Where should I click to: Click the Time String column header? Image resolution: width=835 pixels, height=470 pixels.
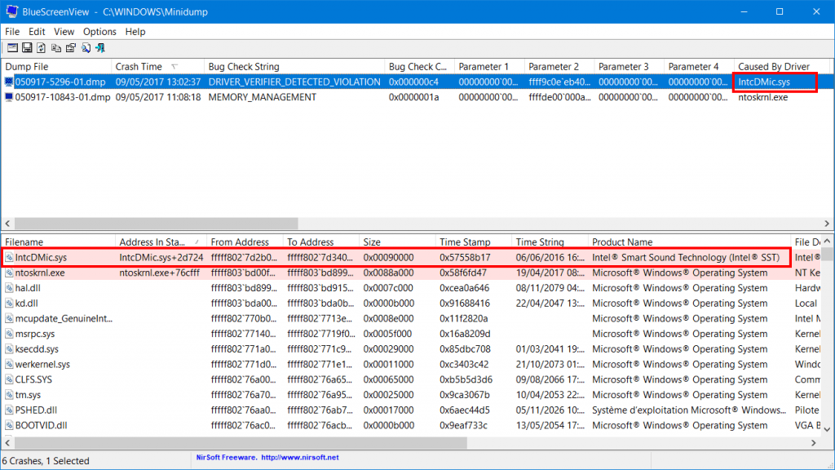click(550, 242)
